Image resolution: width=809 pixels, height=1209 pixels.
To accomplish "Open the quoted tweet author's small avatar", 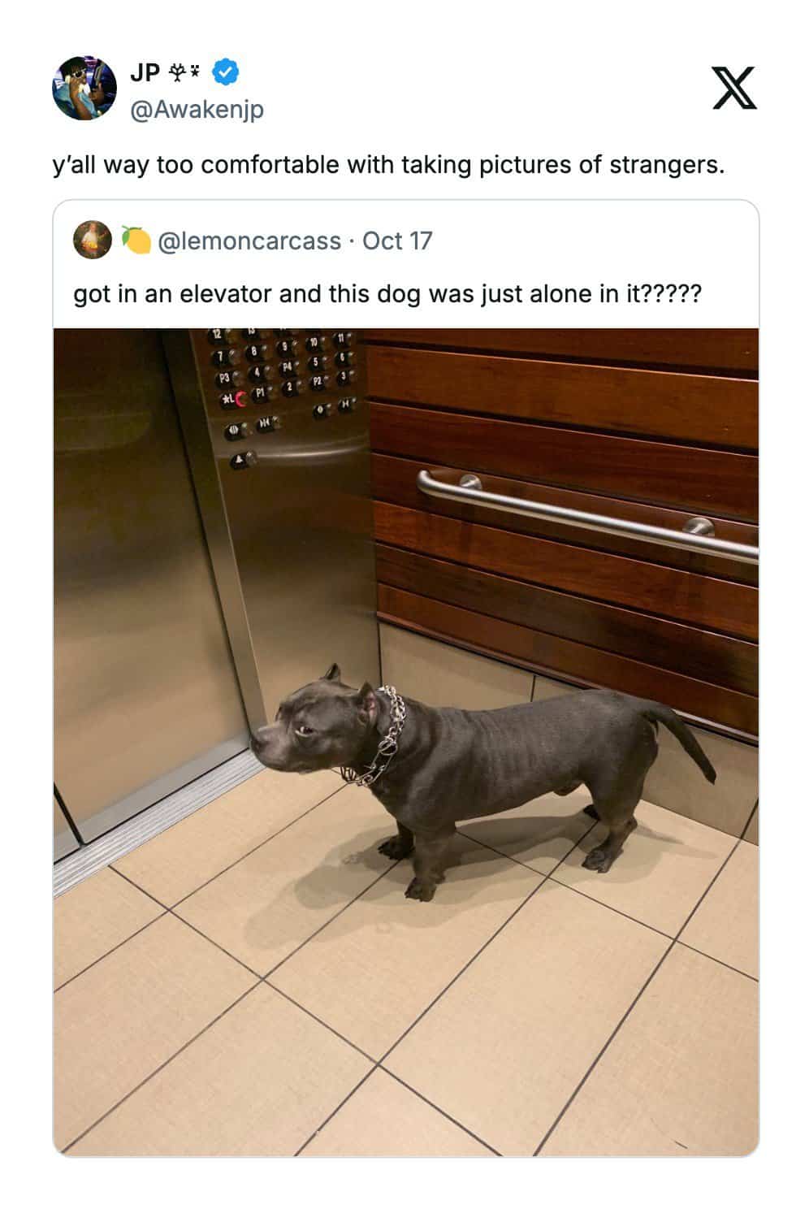I will tap(93, 240).
